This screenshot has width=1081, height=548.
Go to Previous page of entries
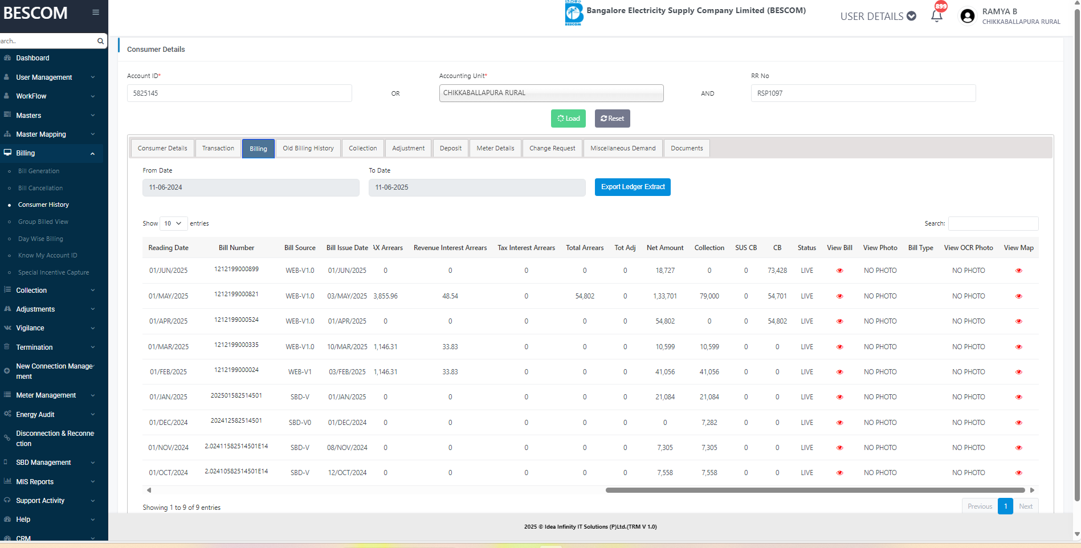click(980, 506)
